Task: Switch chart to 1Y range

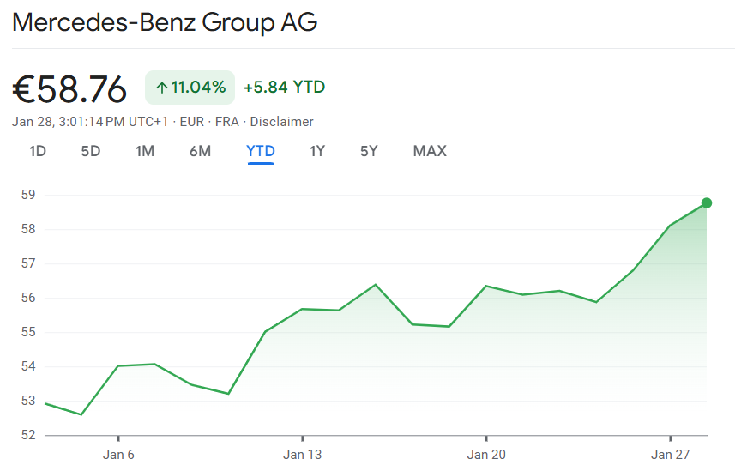Action: pyautogui.click(x=316, y=151)
